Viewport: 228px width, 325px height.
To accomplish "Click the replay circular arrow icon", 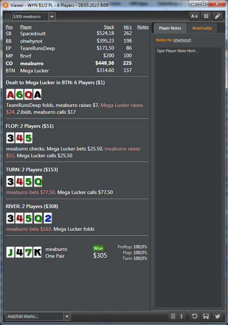I will [195, 316].
